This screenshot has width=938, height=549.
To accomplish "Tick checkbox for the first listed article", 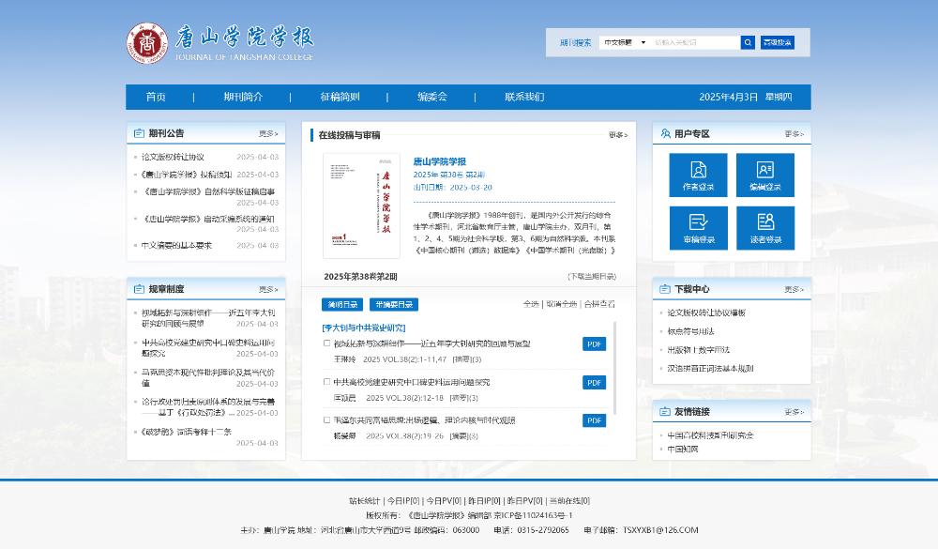I will click(326, 343).
